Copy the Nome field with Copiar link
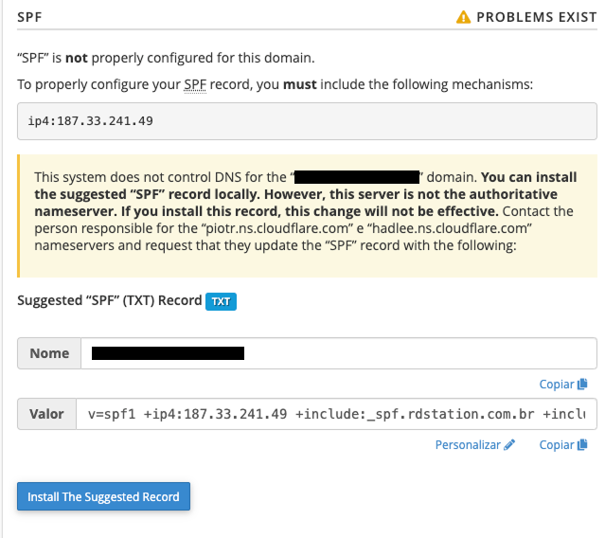 pos(563,385)
